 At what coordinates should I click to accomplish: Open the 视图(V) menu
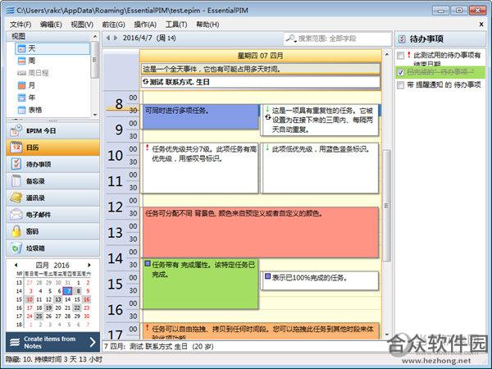point(82,25)
